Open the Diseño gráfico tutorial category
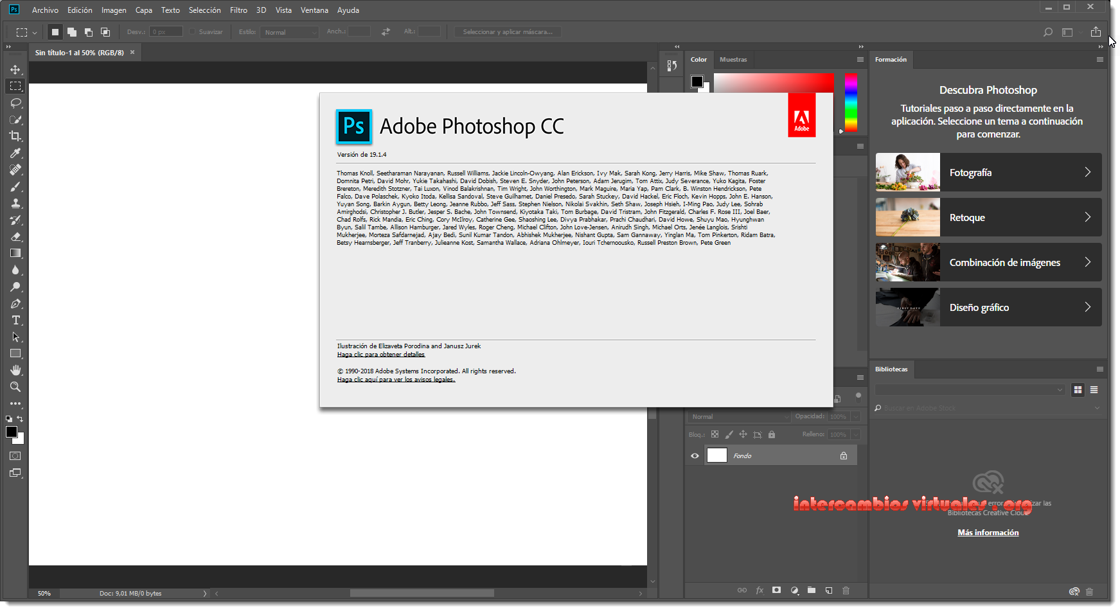1120x611 pixels. (x=988, y=307)
